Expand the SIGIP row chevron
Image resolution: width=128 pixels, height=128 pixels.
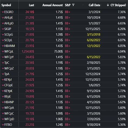(x=3, y=29)
